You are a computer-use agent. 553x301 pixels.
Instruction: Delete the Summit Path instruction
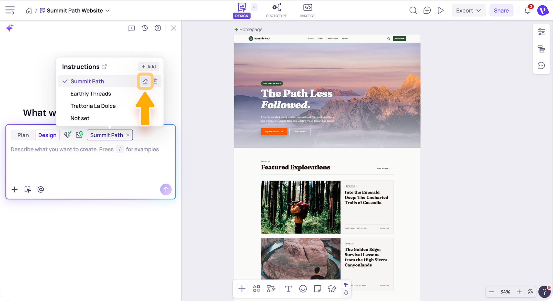(155, 81)
